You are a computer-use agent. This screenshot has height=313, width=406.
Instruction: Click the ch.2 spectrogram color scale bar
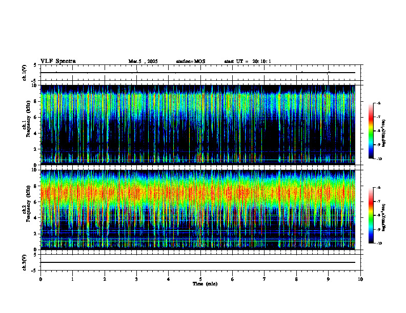[371, 215]
